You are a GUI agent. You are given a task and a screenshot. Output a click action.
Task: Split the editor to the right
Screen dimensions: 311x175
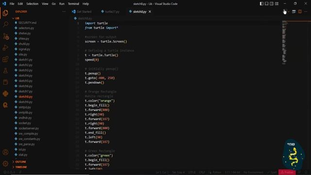[300, 12]
